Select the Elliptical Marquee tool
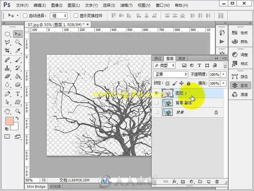The width and height of the screenshot is (254, 191). tap(7, 34)
